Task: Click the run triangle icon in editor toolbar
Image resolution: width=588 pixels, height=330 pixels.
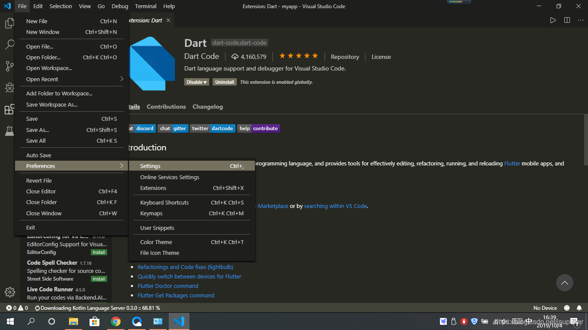Action: click(553, 20)
